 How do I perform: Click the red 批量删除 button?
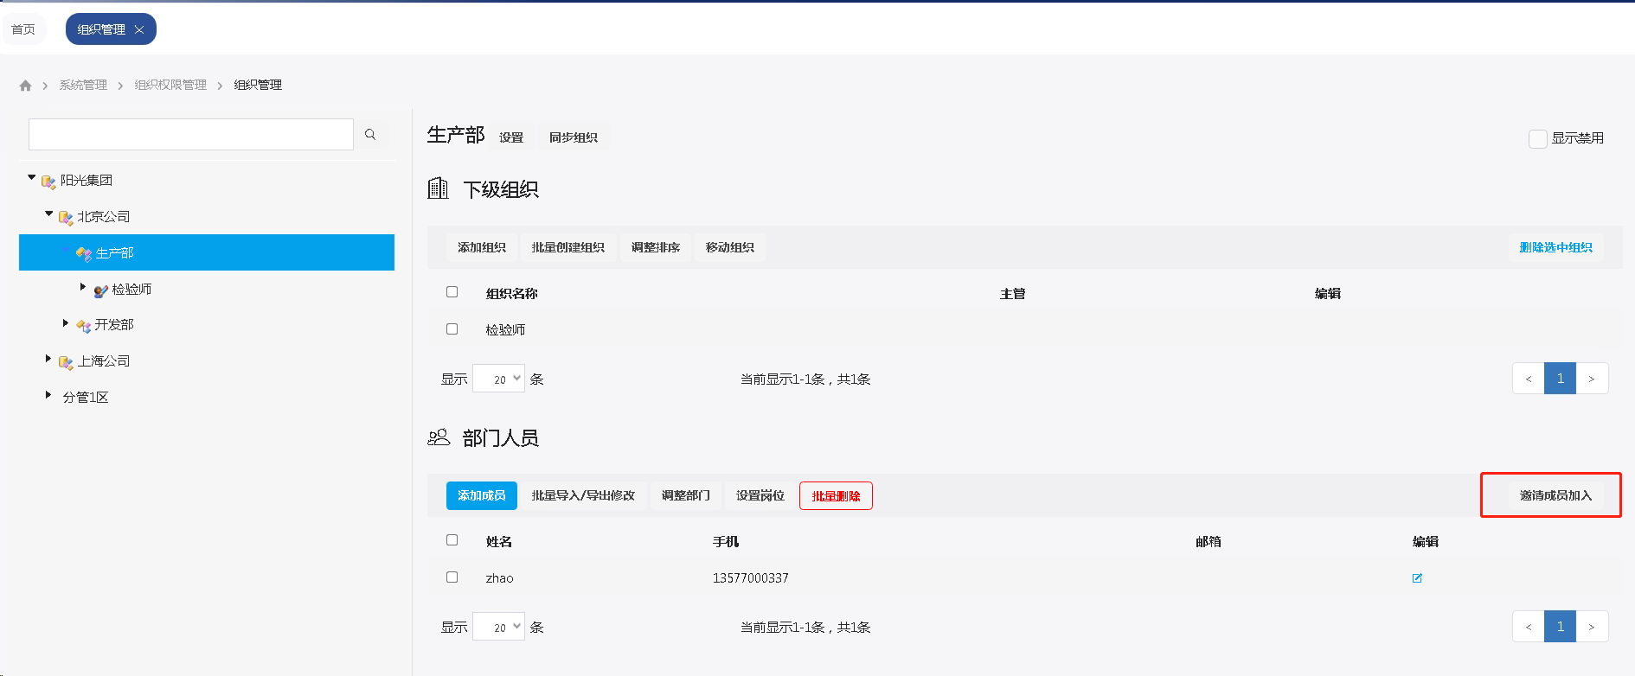836,495
